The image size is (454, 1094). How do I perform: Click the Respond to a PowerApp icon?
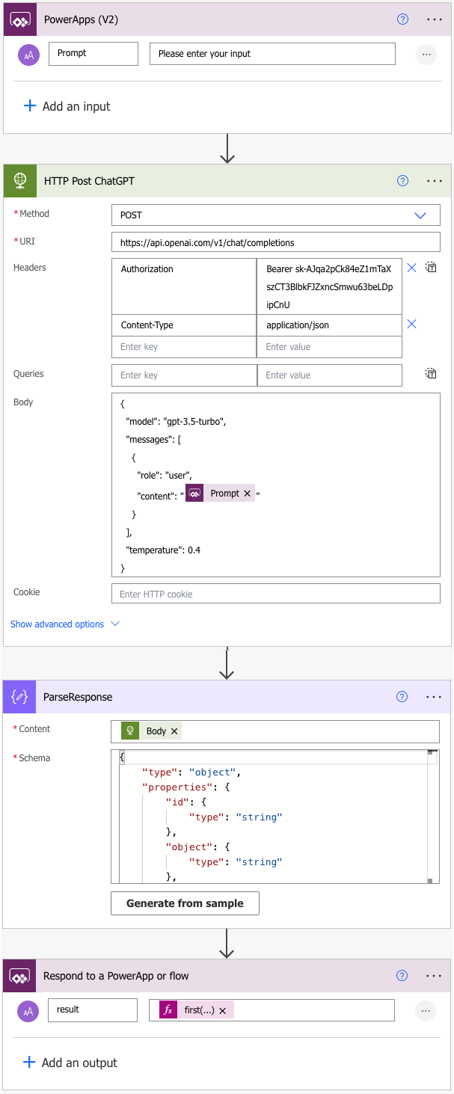coord(19,976)
